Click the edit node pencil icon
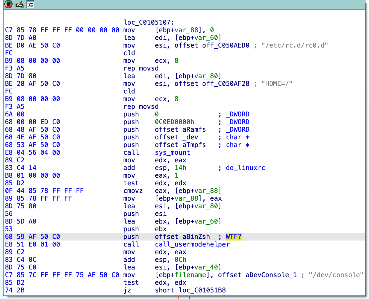369x299 pixels. (19, 4)
